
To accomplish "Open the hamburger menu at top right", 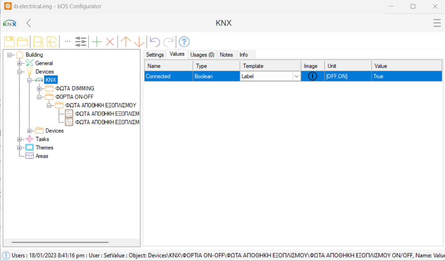I will click(x=437, y=23).
